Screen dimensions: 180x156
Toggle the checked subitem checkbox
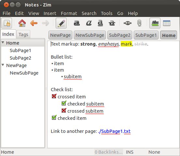pyautogui.click(x=64, y=103)
